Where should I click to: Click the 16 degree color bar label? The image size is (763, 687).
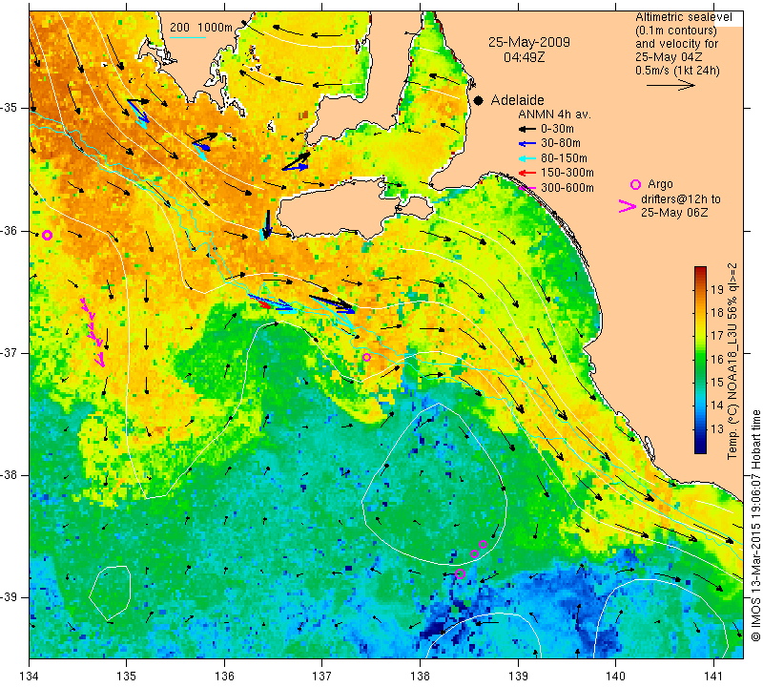click(717, 359)
